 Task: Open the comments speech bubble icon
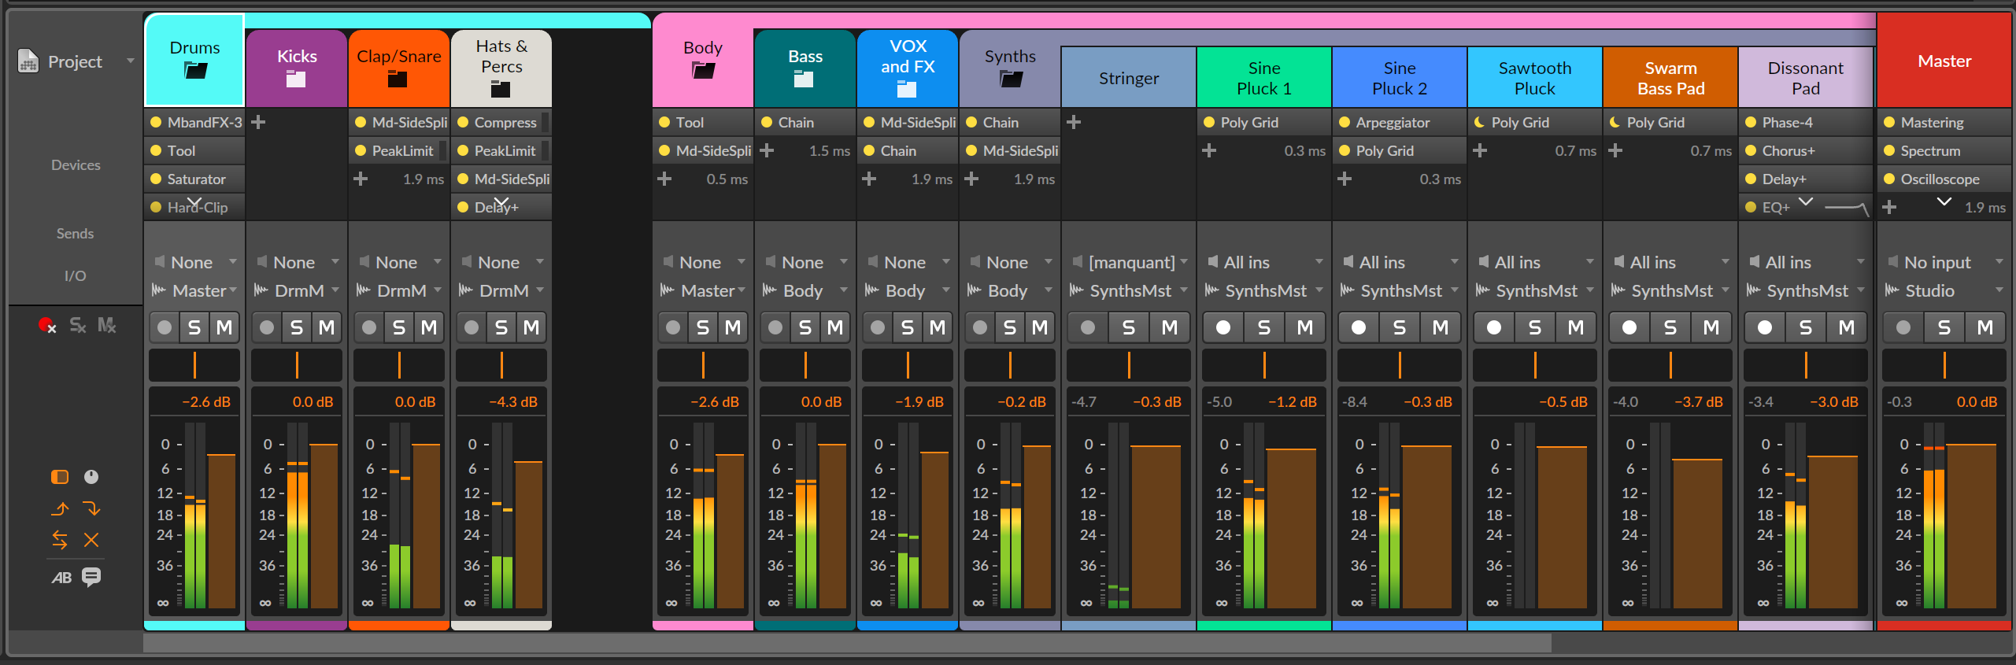(91, 577)
